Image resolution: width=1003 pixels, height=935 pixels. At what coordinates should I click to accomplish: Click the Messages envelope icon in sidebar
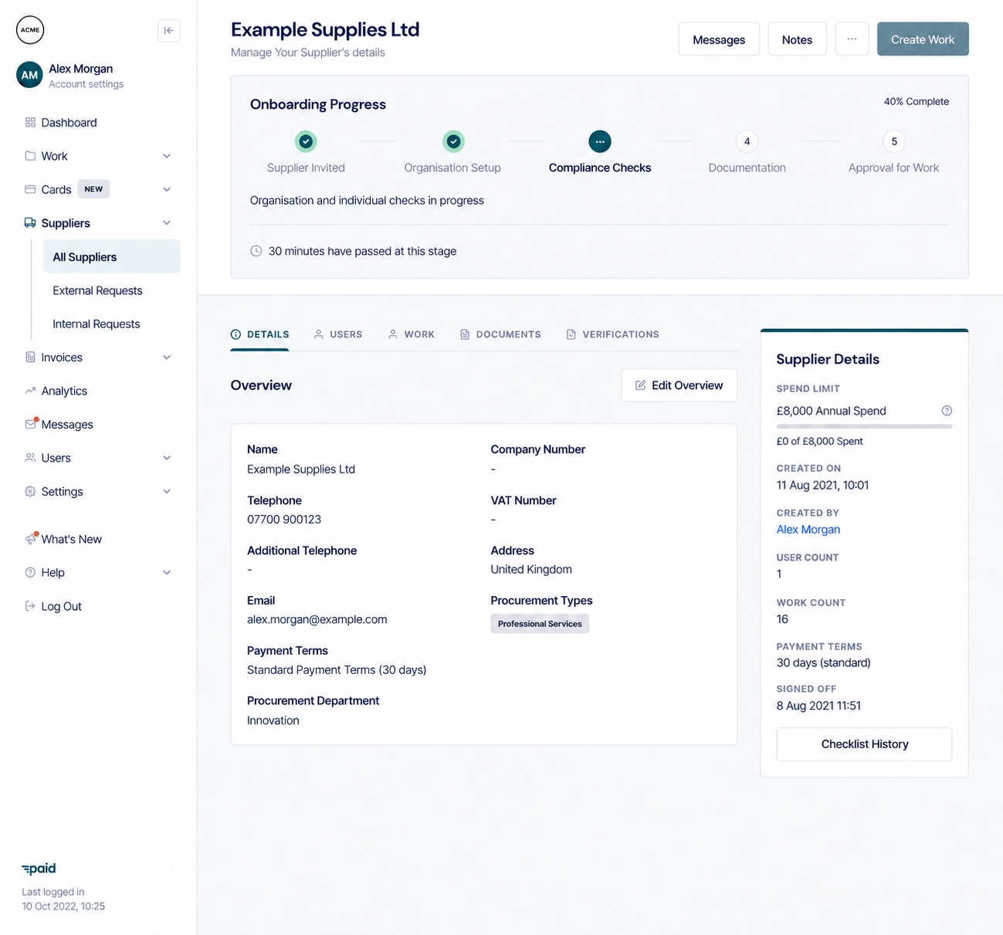click(x=30, y=424)
